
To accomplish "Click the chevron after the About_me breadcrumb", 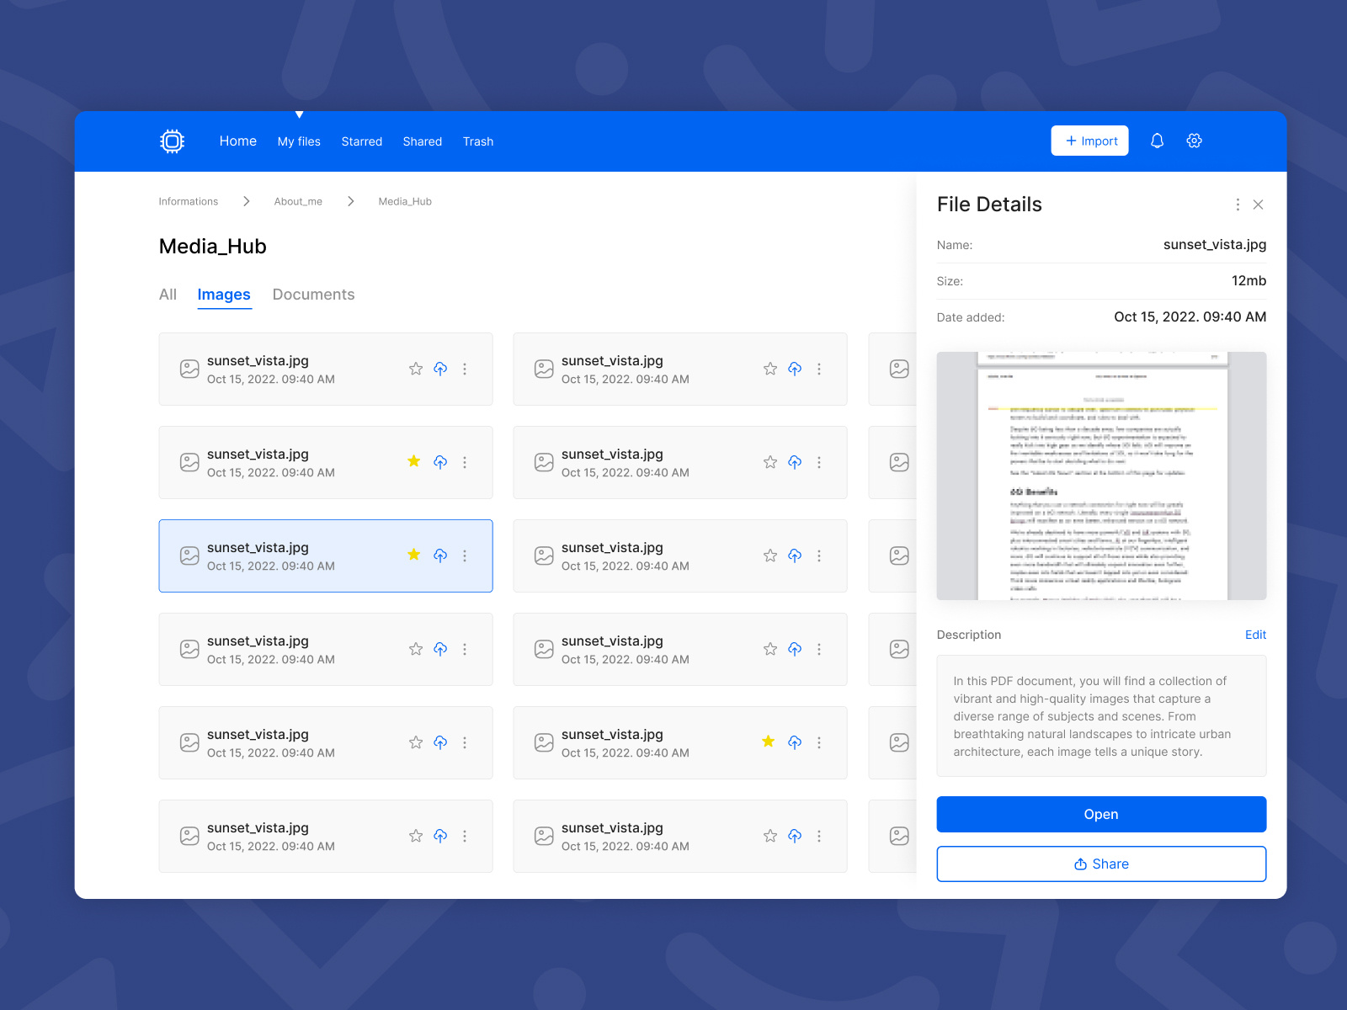I will (350, 201).
